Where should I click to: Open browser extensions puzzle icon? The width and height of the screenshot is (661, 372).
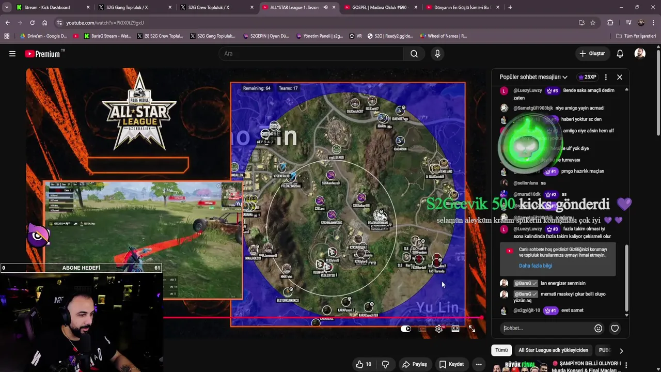pyautogui.click(x=610, y=23)
